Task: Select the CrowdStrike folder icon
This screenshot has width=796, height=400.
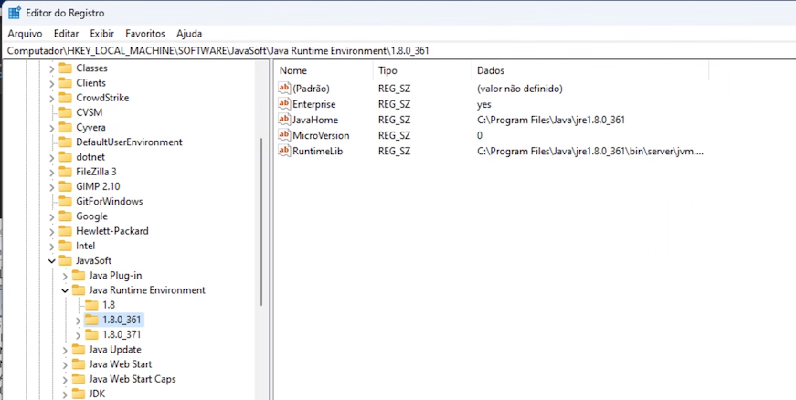Action: click(65, 98)
